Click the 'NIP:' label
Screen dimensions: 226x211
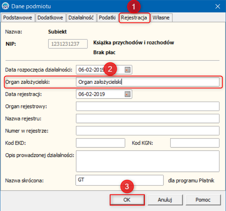click(x=11, y=44)
